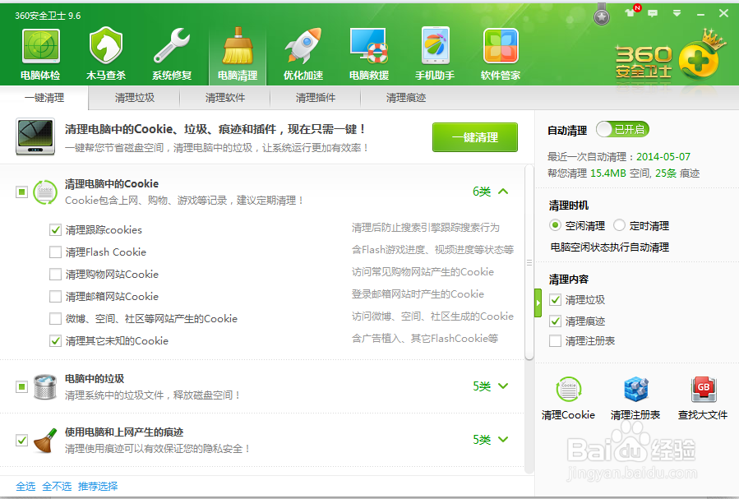Check 微博、空间、社区等网站产生的Cookie
The image size is (739, 499).
(55, 318)
